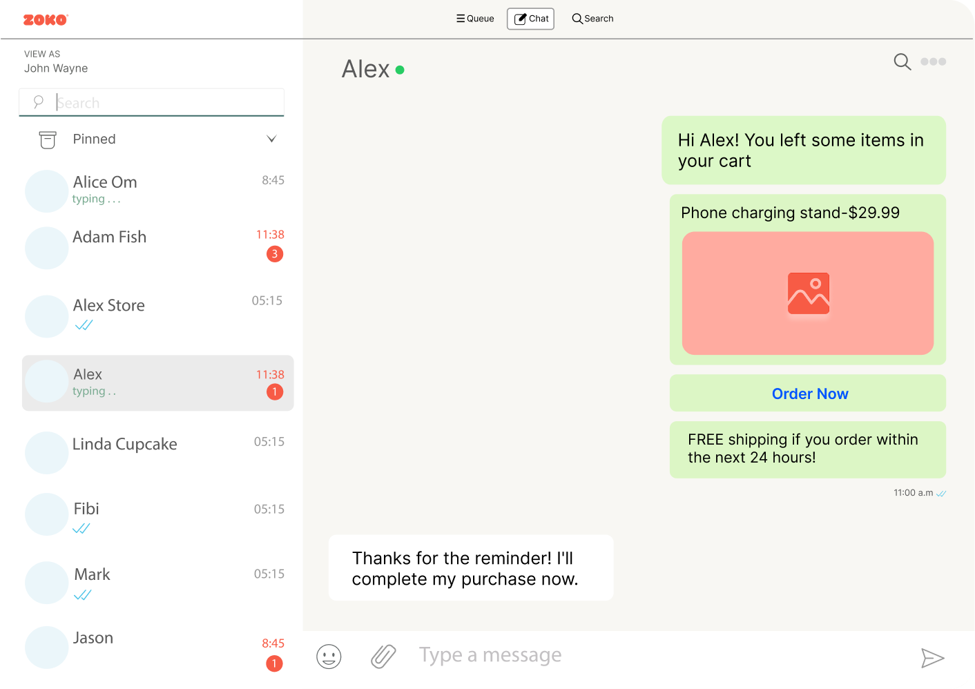Click Adam Fish 11:38 timestamp
Viewport: 975px width, 689px height.
coord(270,235)
